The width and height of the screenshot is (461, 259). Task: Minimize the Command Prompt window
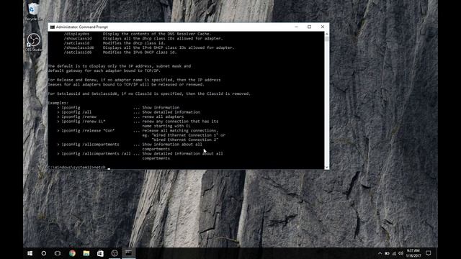click(296, 27)
